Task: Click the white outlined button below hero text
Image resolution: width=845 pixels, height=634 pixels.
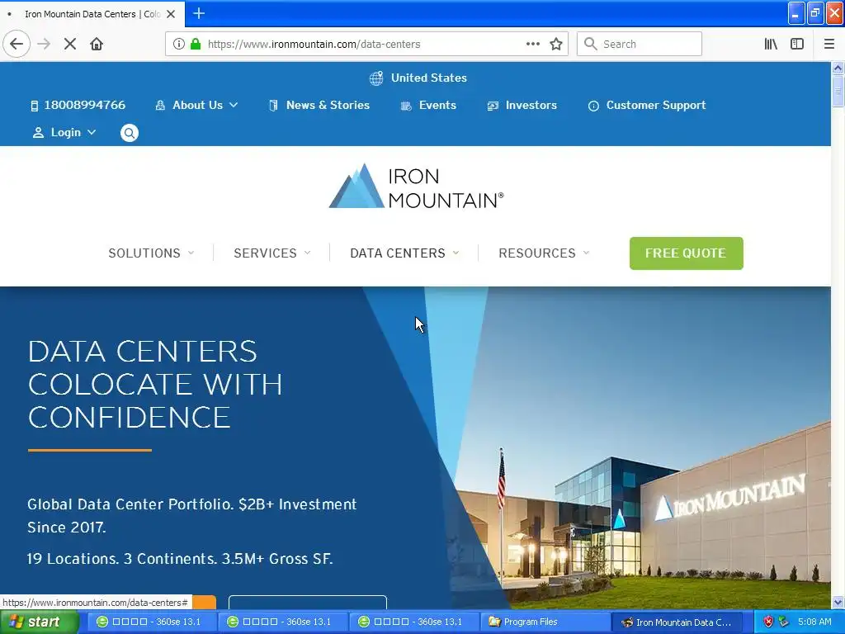Action: pyautogui.click(x=308, y=602)
